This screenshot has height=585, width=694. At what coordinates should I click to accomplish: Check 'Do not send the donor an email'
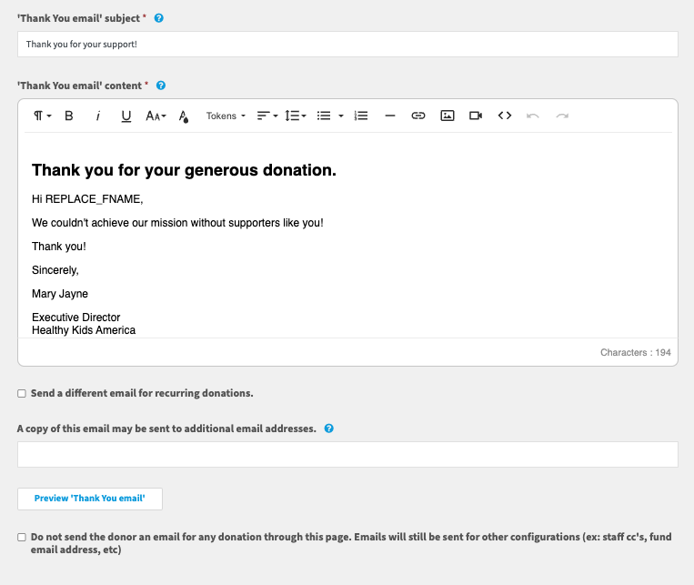tap(22, 537)
